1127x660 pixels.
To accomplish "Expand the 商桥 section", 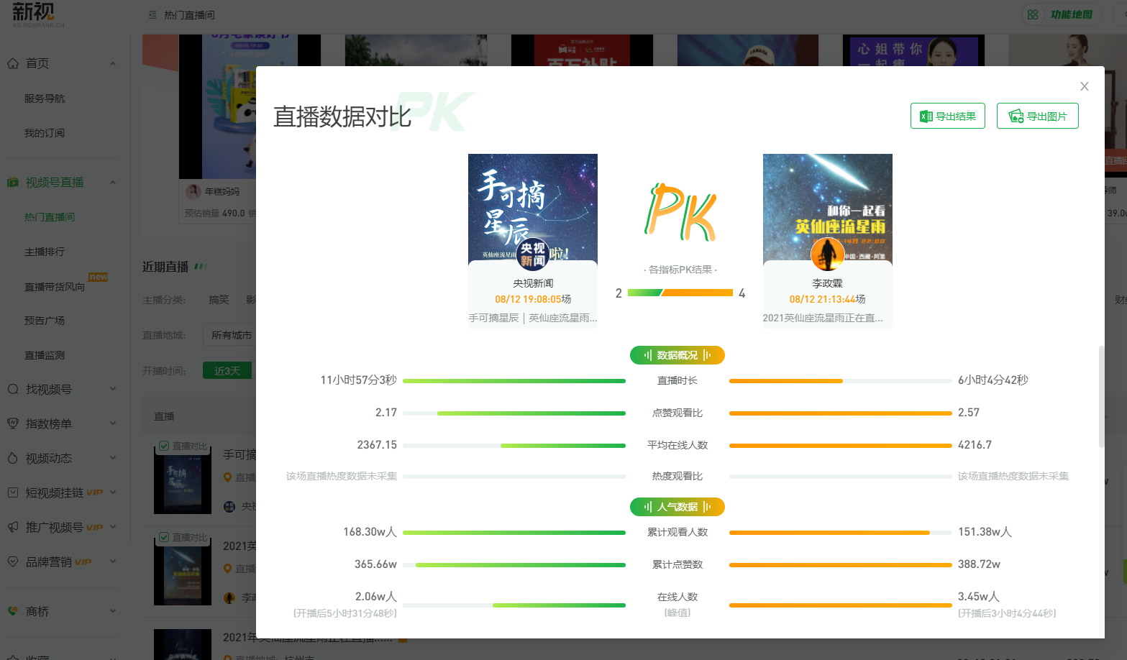I will (x=113, y=611).
